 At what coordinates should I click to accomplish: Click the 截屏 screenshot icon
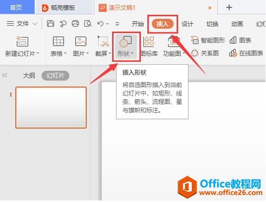[103, 41]
